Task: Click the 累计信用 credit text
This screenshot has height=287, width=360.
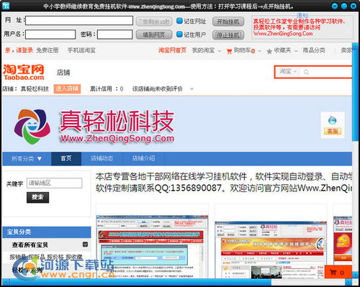Action: tap(107, 88)
